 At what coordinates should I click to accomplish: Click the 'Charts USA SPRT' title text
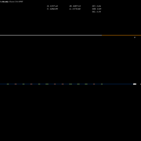click(16, 2)
